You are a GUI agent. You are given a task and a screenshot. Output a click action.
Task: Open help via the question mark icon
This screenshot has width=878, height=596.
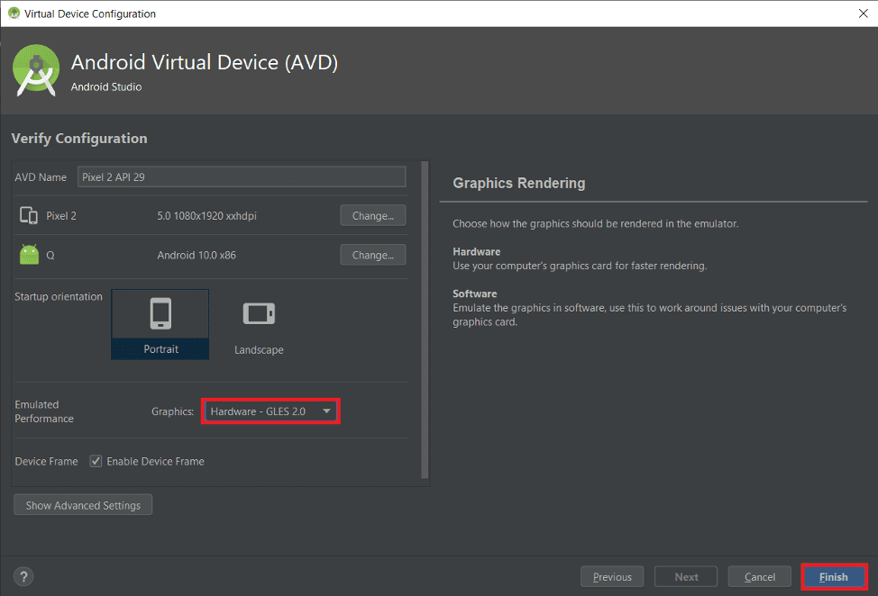tap(23, 576)
